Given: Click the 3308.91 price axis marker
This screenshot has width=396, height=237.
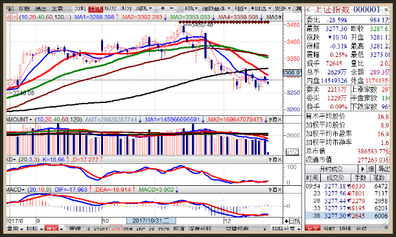Looking at the screenshot, I should [x=292, y=73].
